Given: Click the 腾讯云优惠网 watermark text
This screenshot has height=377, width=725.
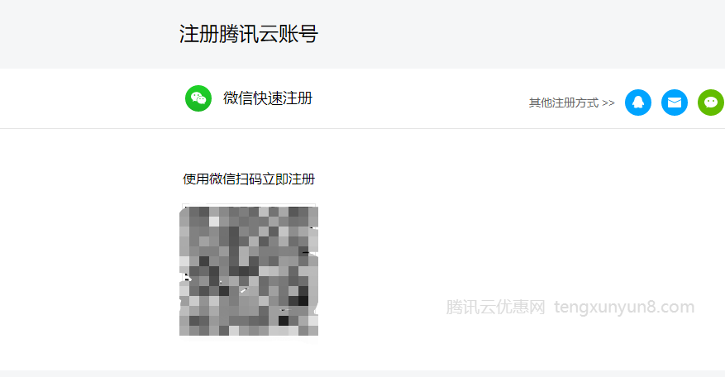Looking at the screenshot, I should point(495,308).
